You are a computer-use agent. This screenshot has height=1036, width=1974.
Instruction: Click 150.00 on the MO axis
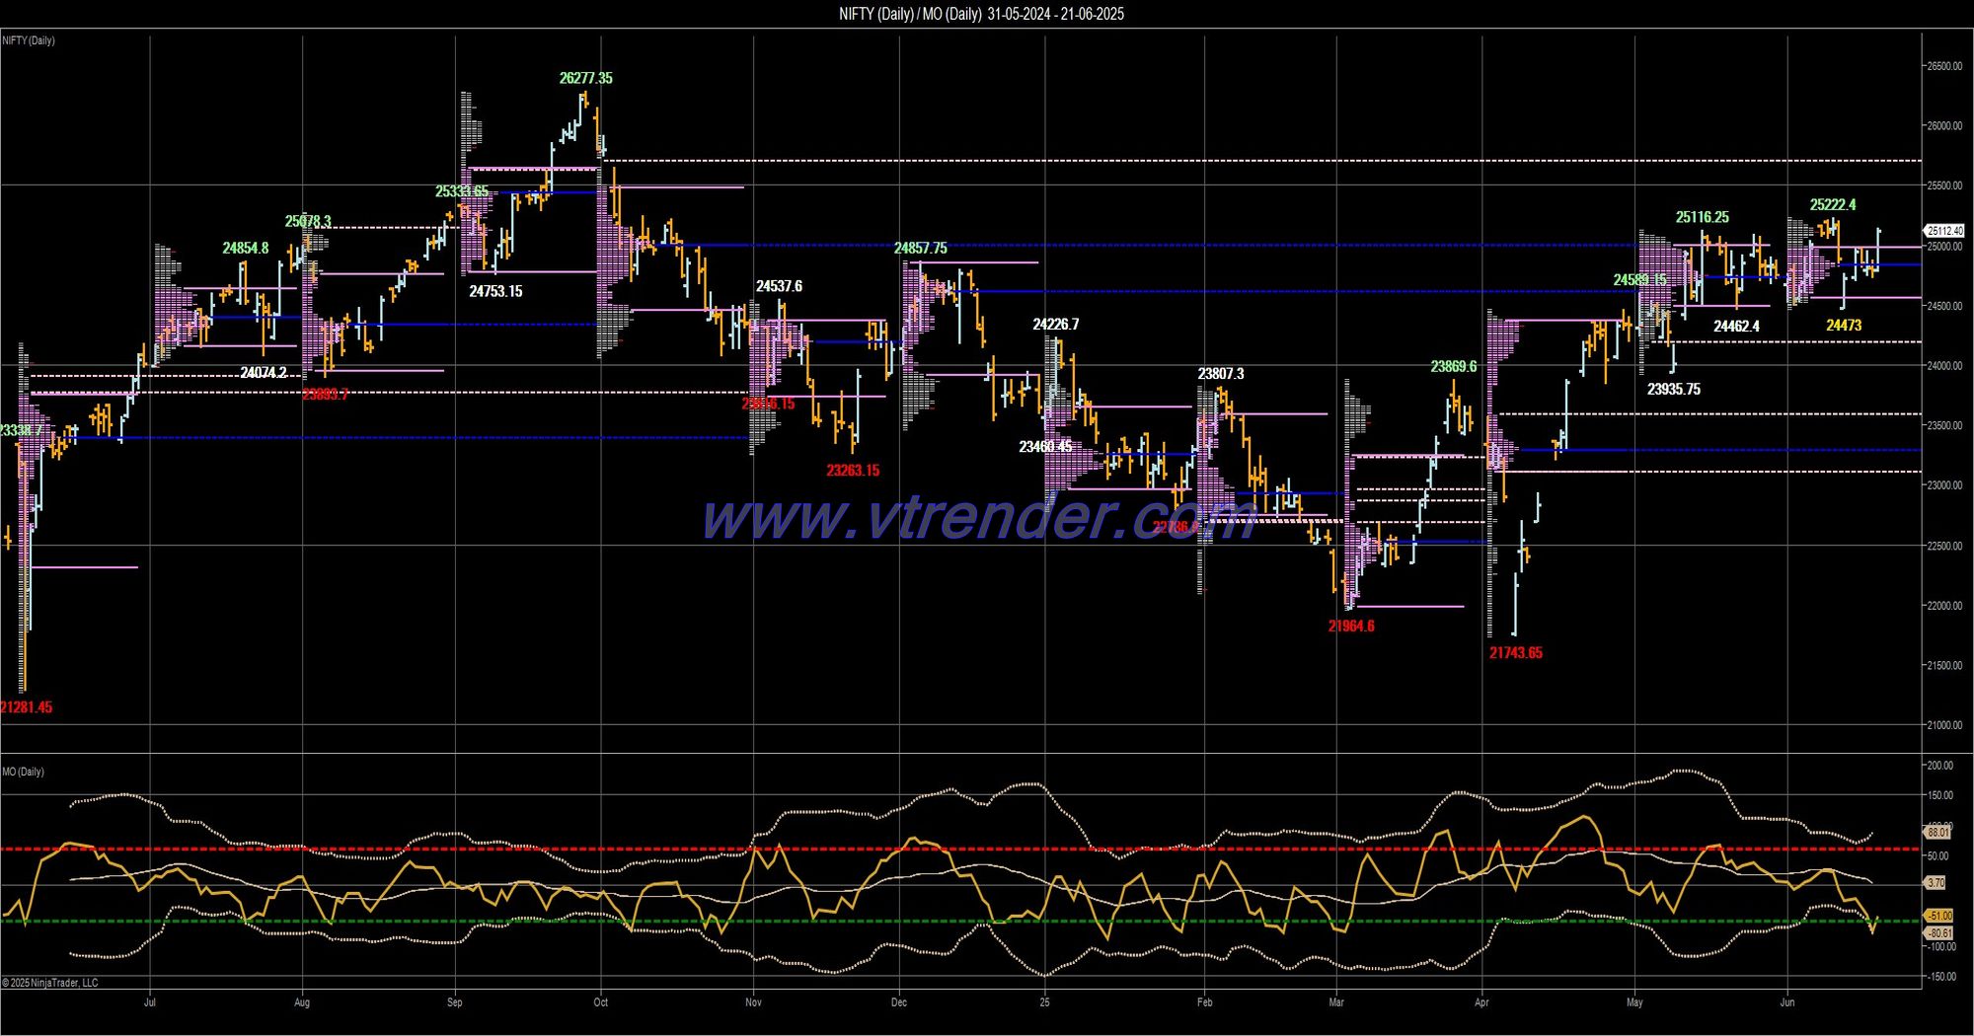tap(1939, 795)
